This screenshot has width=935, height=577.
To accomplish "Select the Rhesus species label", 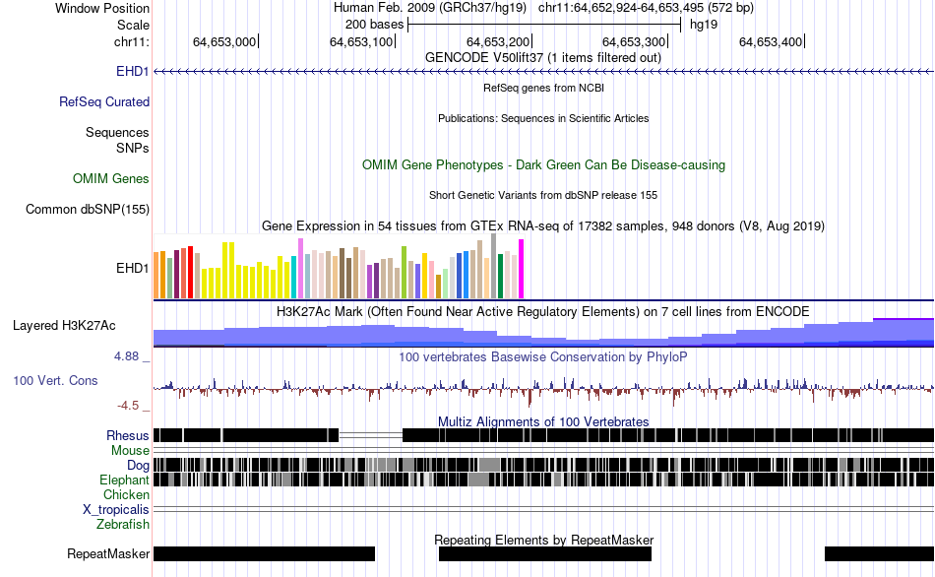I will [128, 435].
